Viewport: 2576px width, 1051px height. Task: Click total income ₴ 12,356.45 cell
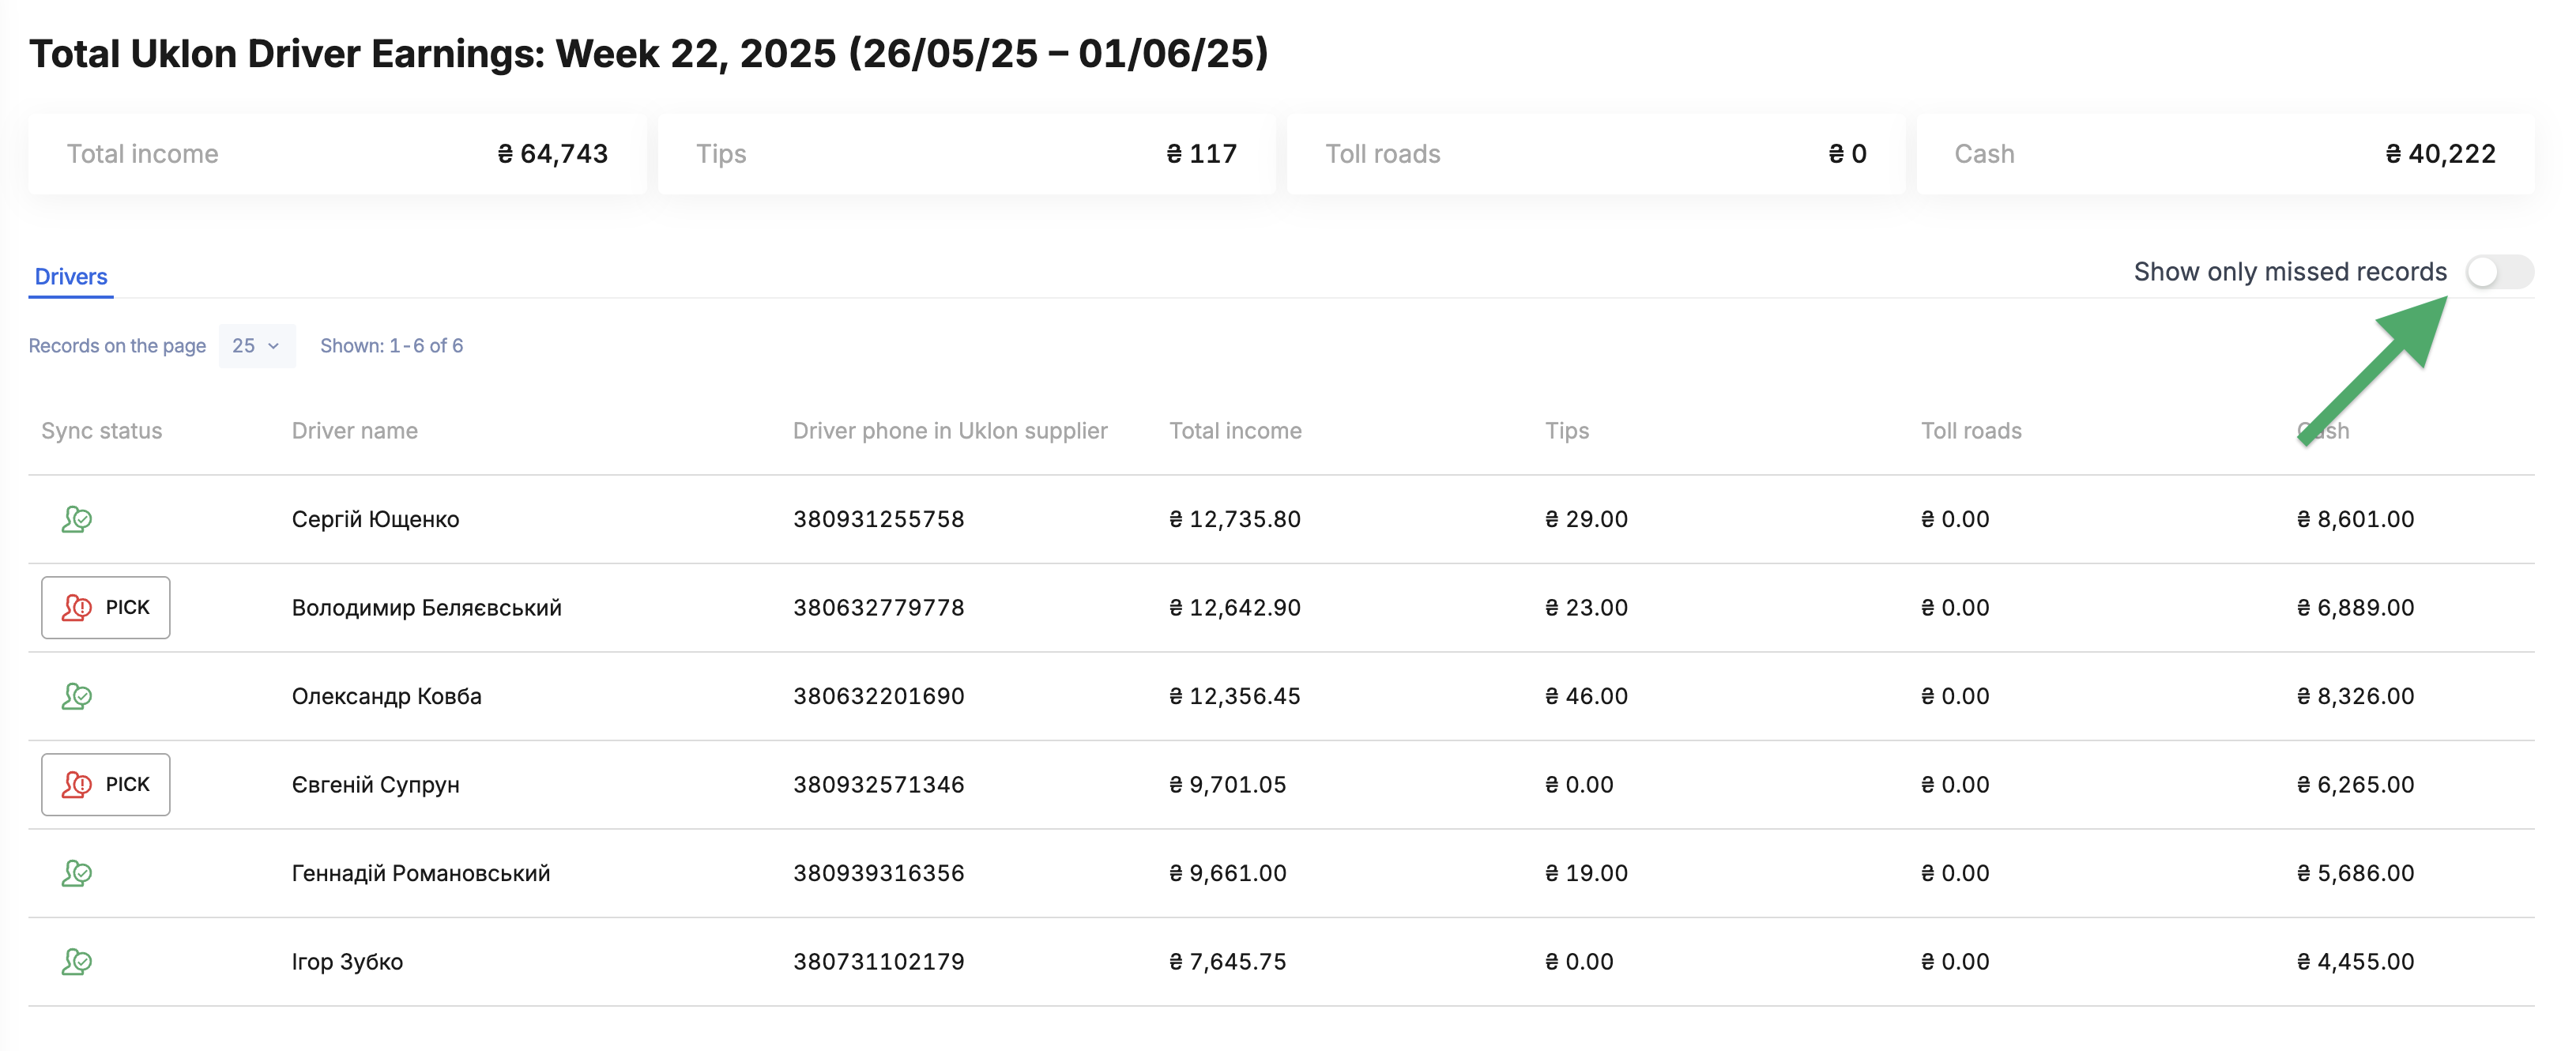(x=1235, y=696)
